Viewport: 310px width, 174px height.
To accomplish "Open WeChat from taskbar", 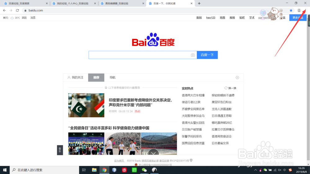I will (x=144, y=170).
